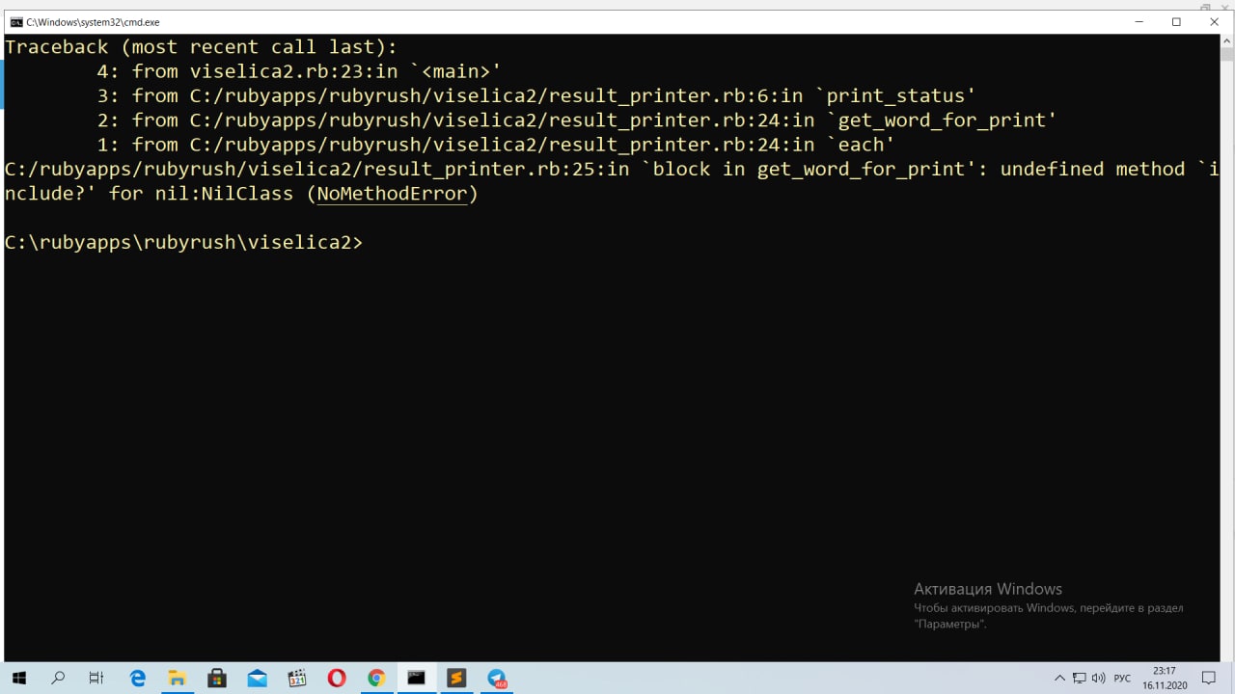Click the cmd window vertical scrollbar

click(x=1226, y=347)
